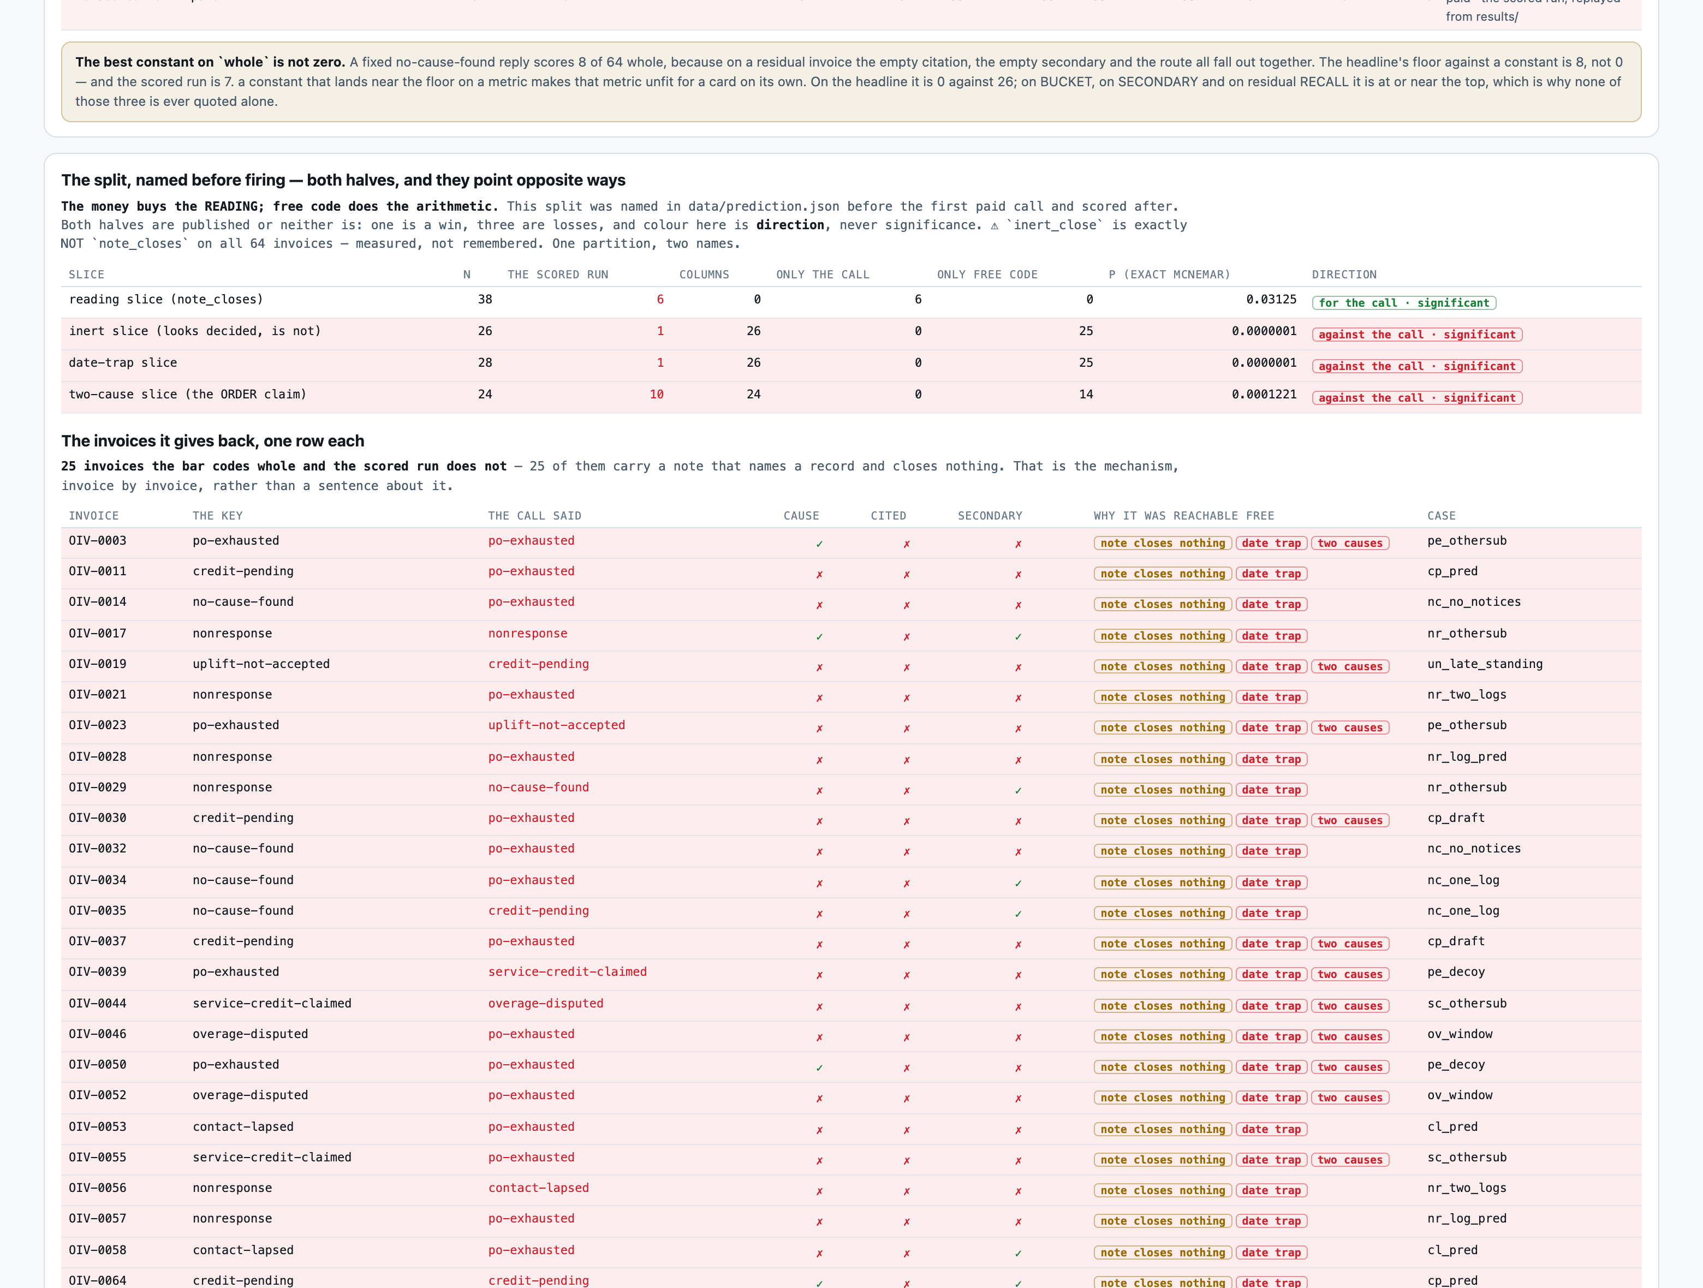Click the 'for the call · significant' badge
Viewport: 1703px width, 1288px height.
1403,302
